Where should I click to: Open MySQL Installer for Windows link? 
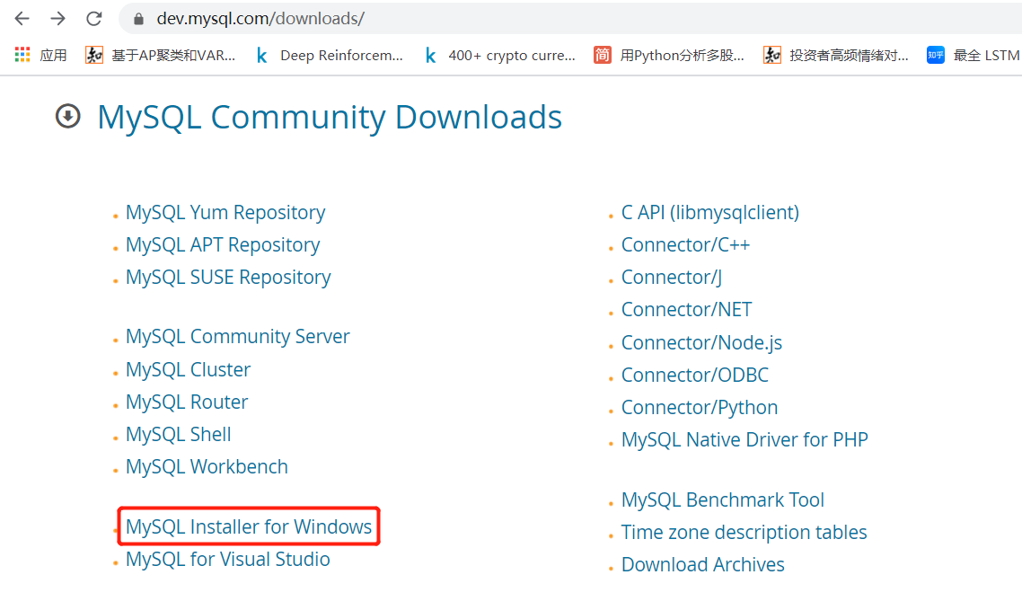[249, 526]
